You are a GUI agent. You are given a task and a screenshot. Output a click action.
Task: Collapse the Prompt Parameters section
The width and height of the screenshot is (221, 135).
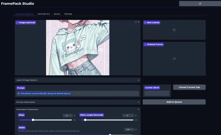78,102
